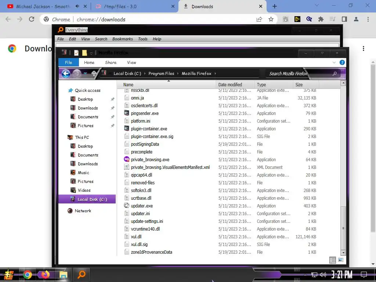Sort by the Size column header
The width and height of the screenshot is (376, 282).
click(306, 85)
